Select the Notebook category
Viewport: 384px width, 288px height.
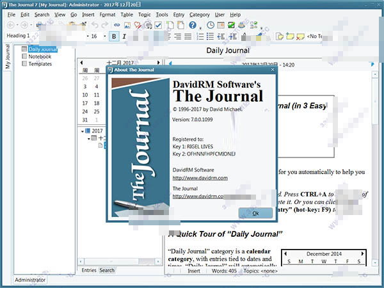click(x=40, y=56)
